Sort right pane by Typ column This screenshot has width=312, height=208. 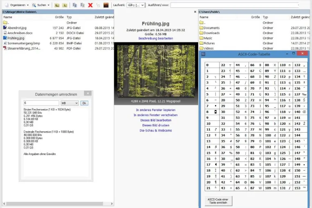tap(265, 17)
